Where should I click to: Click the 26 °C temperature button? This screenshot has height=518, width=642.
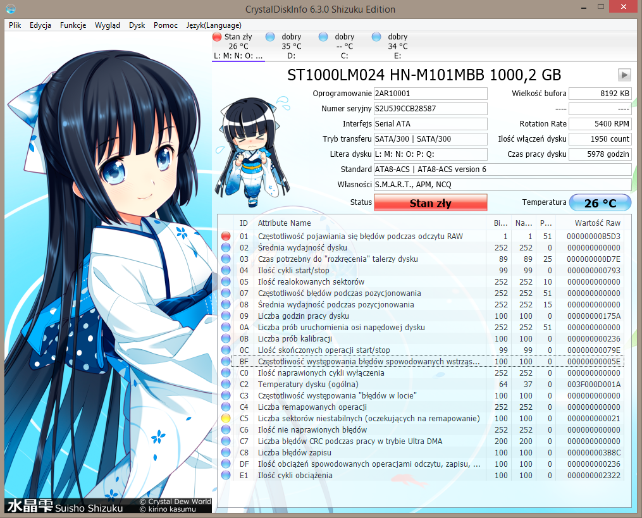(600, 202)
